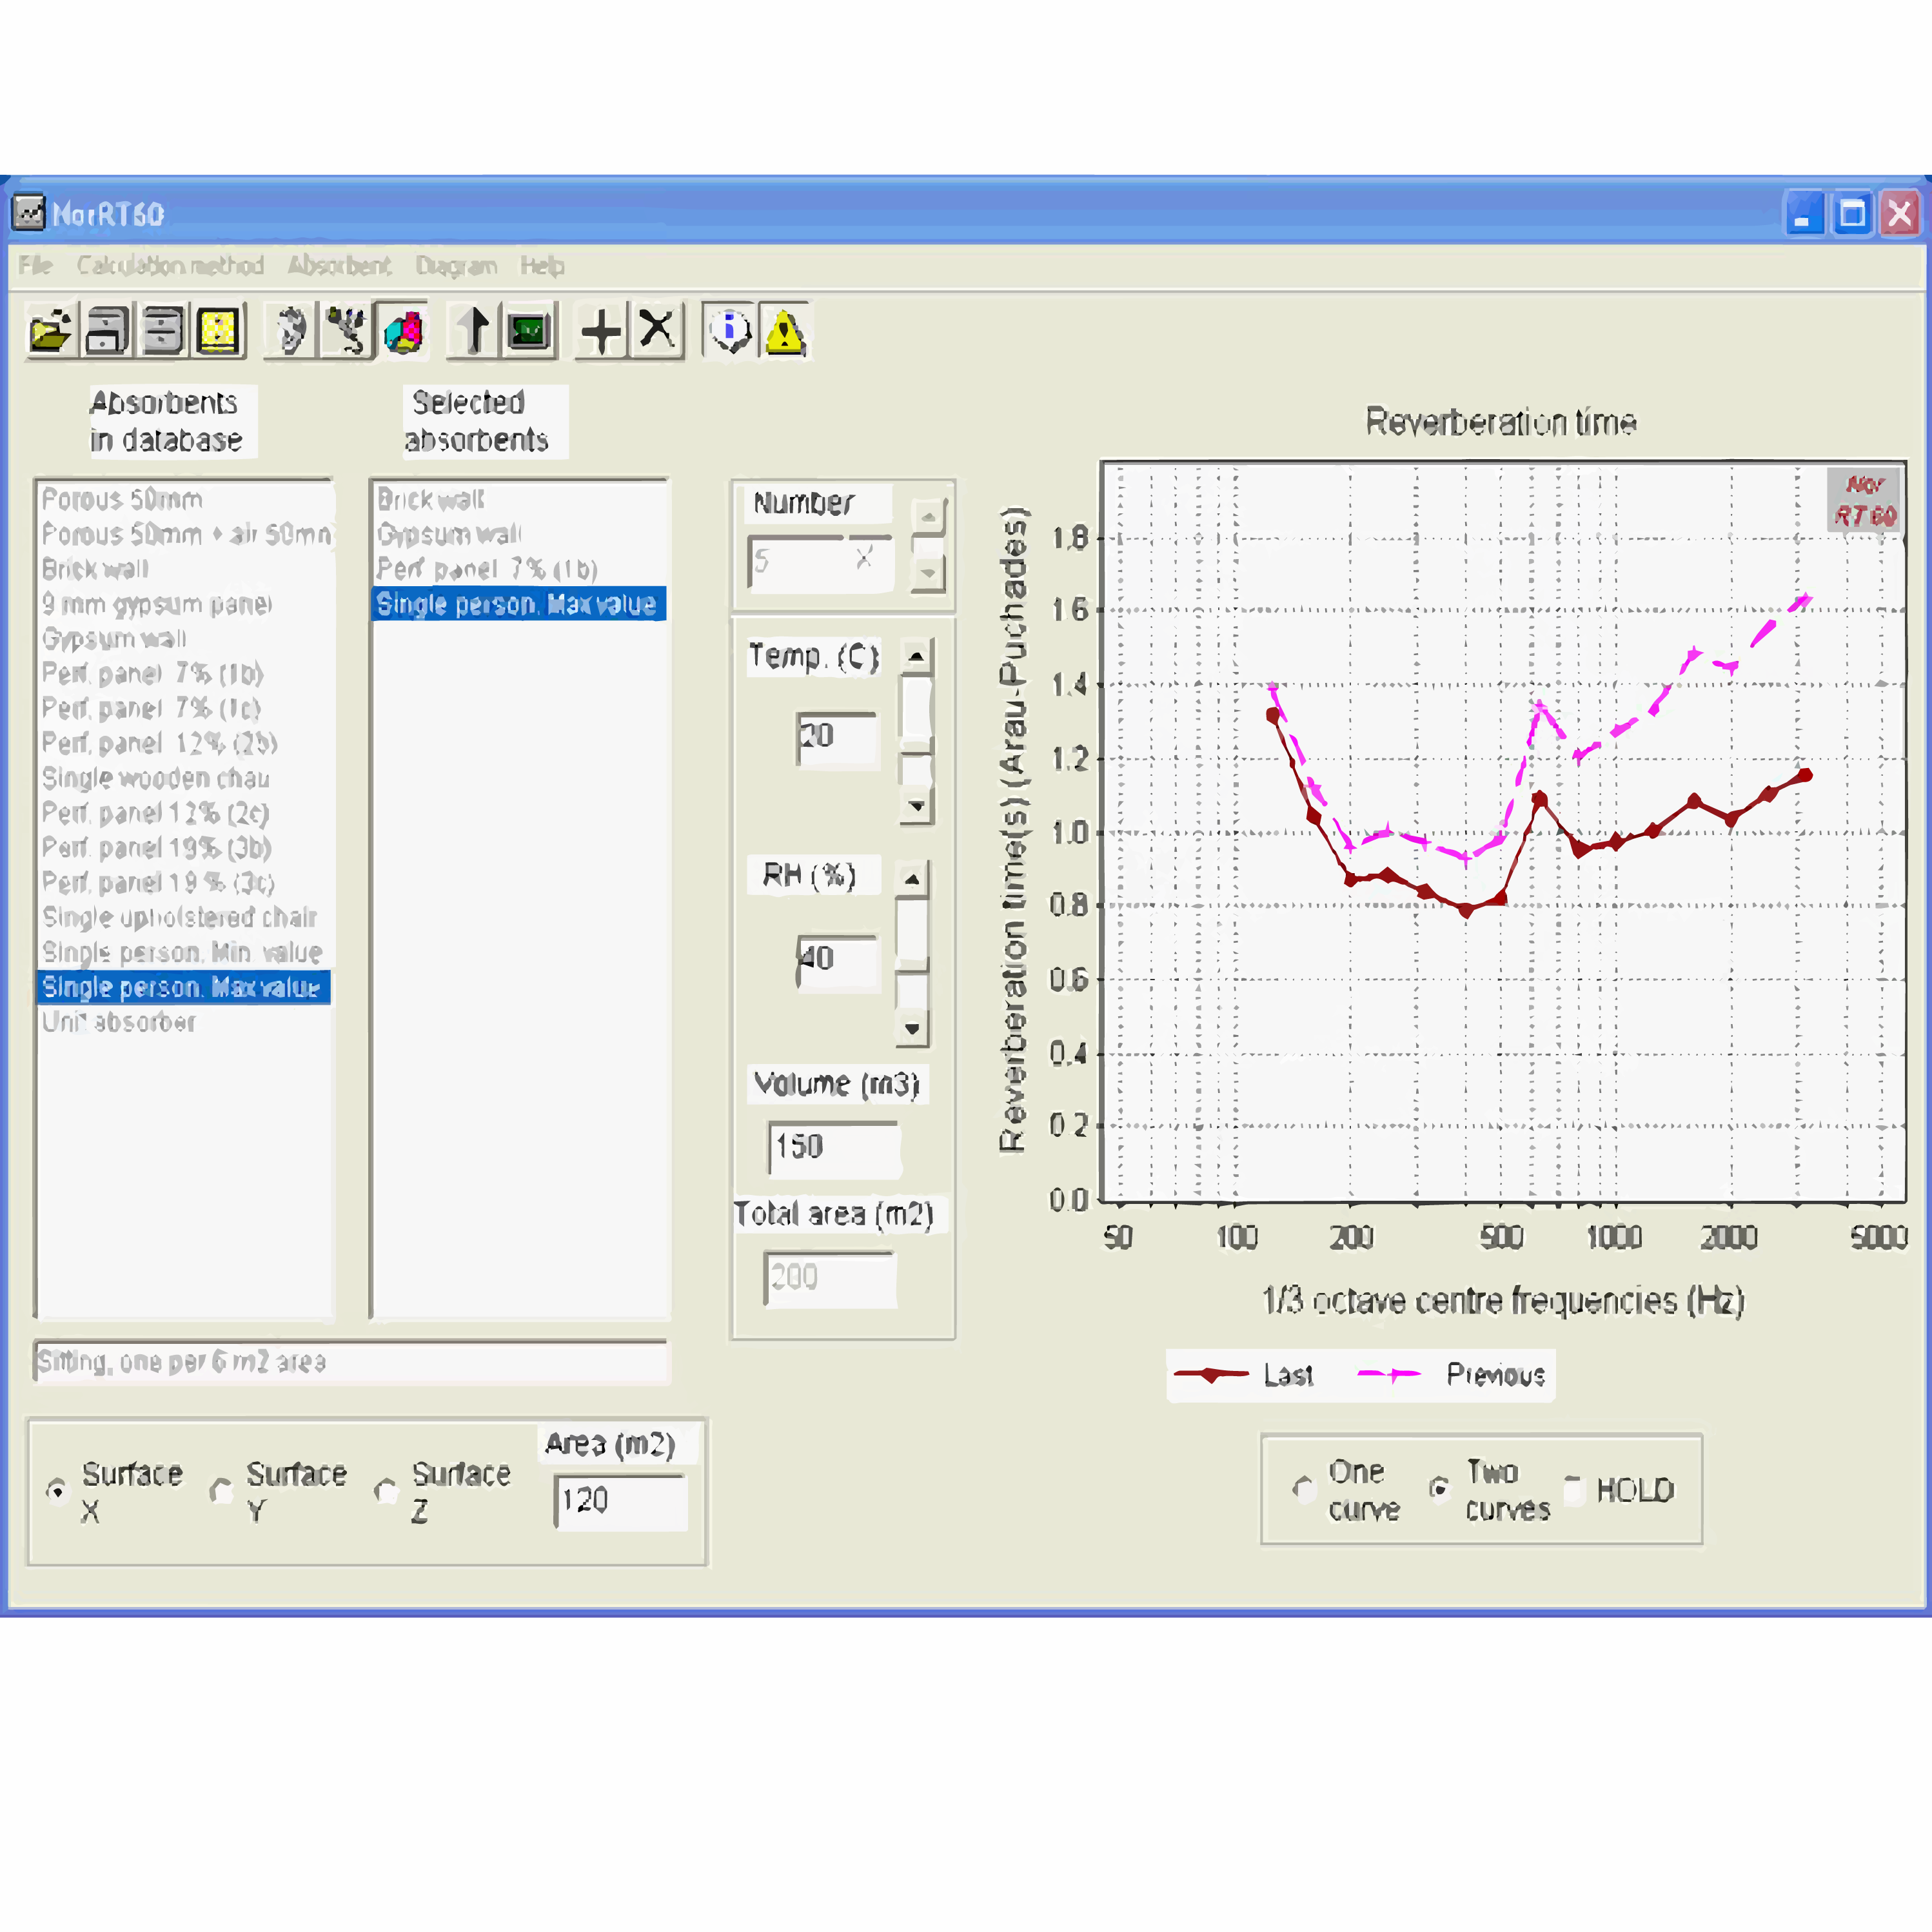Increase temperature with the up arrow
This screenshot has width=1932, height=1932.
click(916, 657)
